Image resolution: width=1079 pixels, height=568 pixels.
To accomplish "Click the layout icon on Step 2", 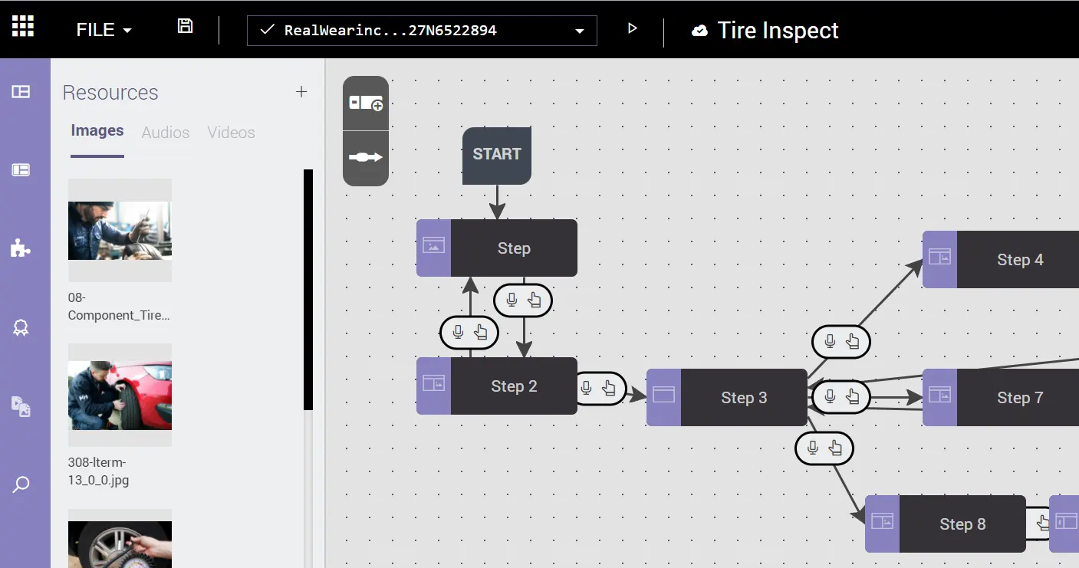I will click(x=434, y=383).
